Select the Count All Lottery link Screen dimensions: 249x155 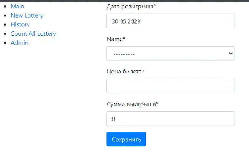(x=33, y=34)
